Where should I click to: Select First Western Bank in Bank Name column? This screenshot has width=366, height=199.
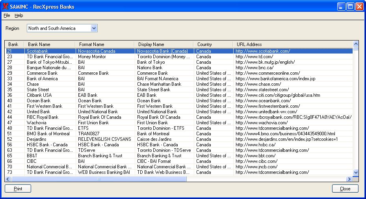coord(45,106)
